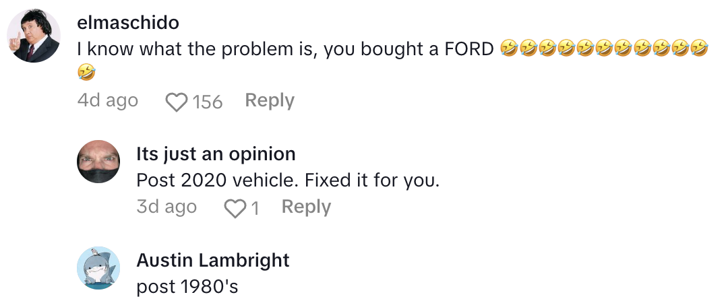Click the '4d ago' timestamp

pos(108,101)
